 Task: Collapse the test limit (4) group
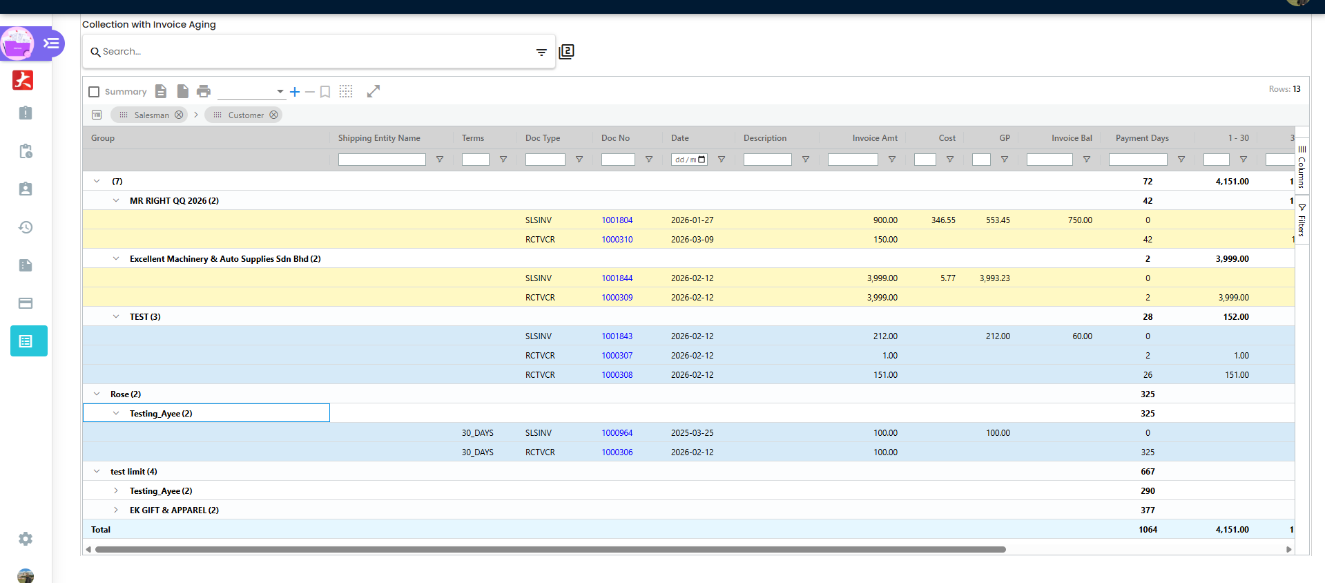(x=97, y=471)
